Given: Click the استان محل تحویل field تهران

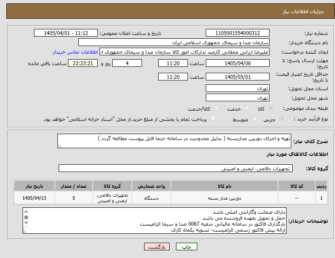Looking at the screenshot, I should 238,88.
